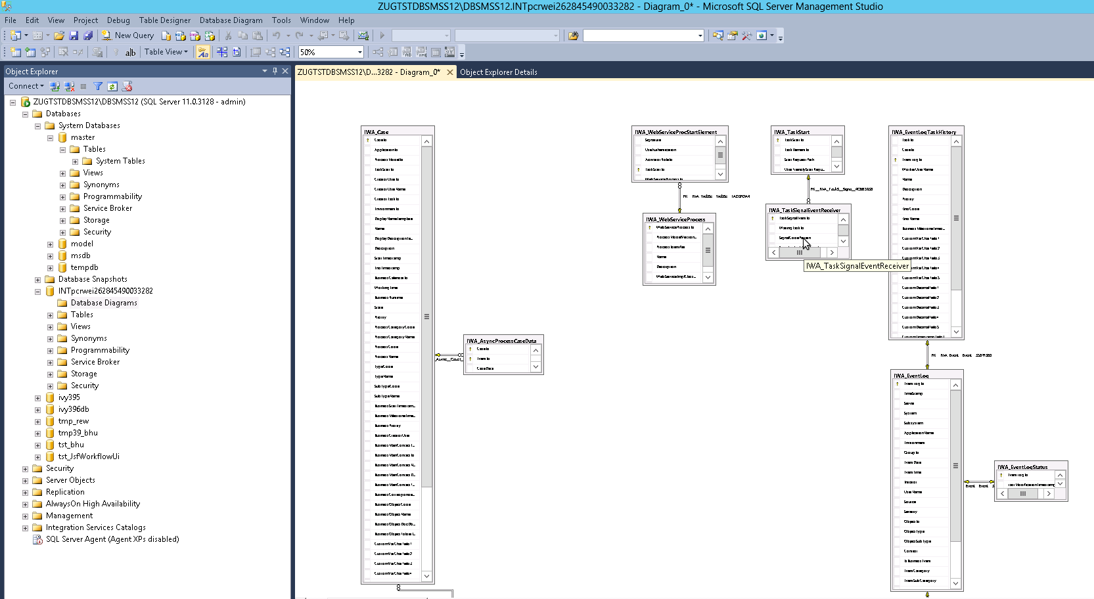Open the Database Diagram menu
Screen dimensions: 1094x599
click(x=231, y=20)
